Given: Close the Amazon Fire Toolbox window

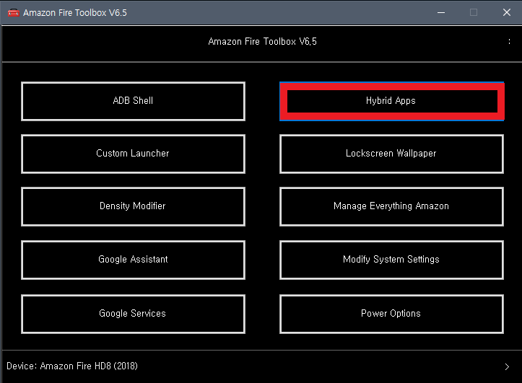Looking at the screenshot, I should (506, 13).
